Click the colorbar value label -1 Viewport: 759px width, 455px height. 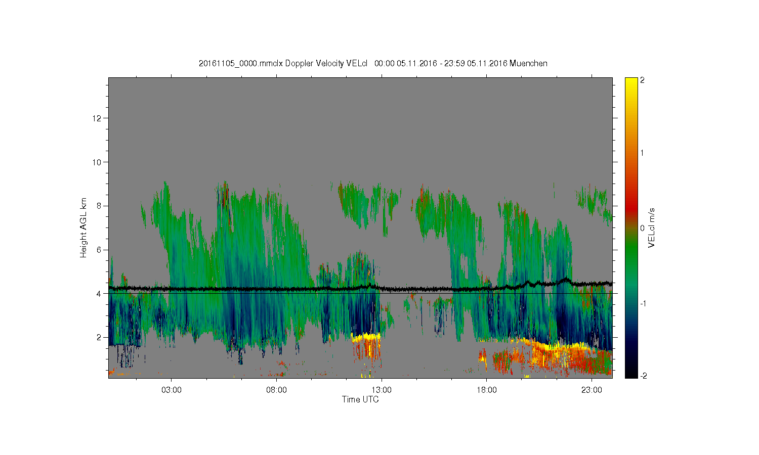tap(644, 303)
